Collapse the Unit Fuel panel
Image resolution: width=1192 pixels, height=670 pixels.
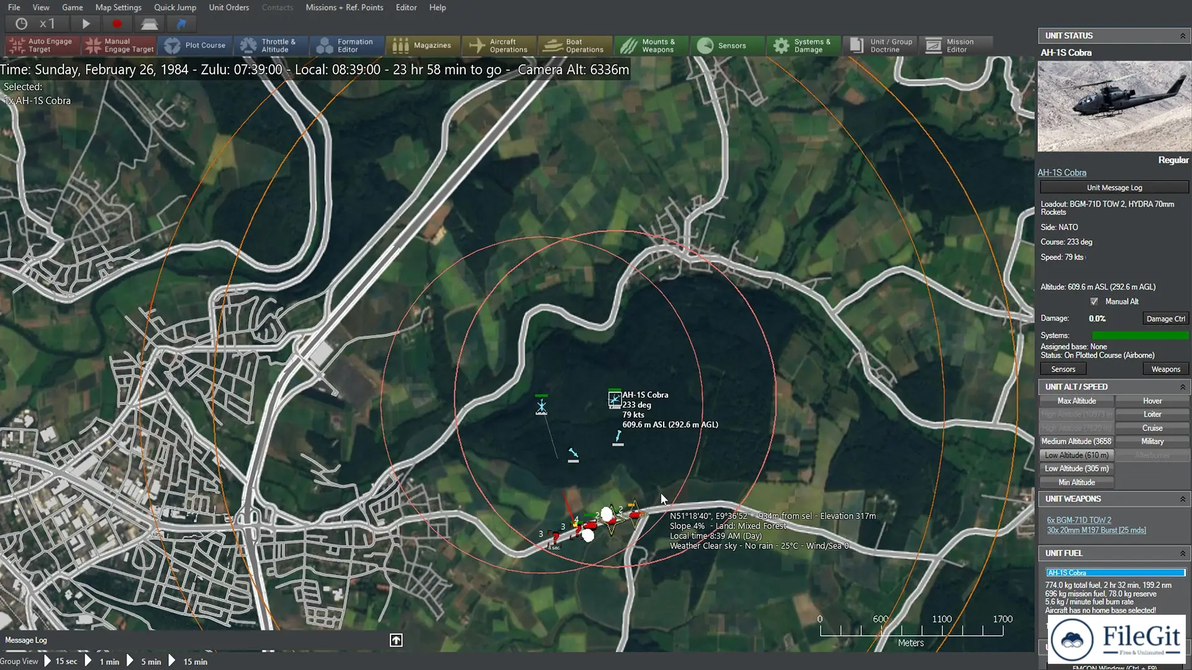[x=1183, y=553]
